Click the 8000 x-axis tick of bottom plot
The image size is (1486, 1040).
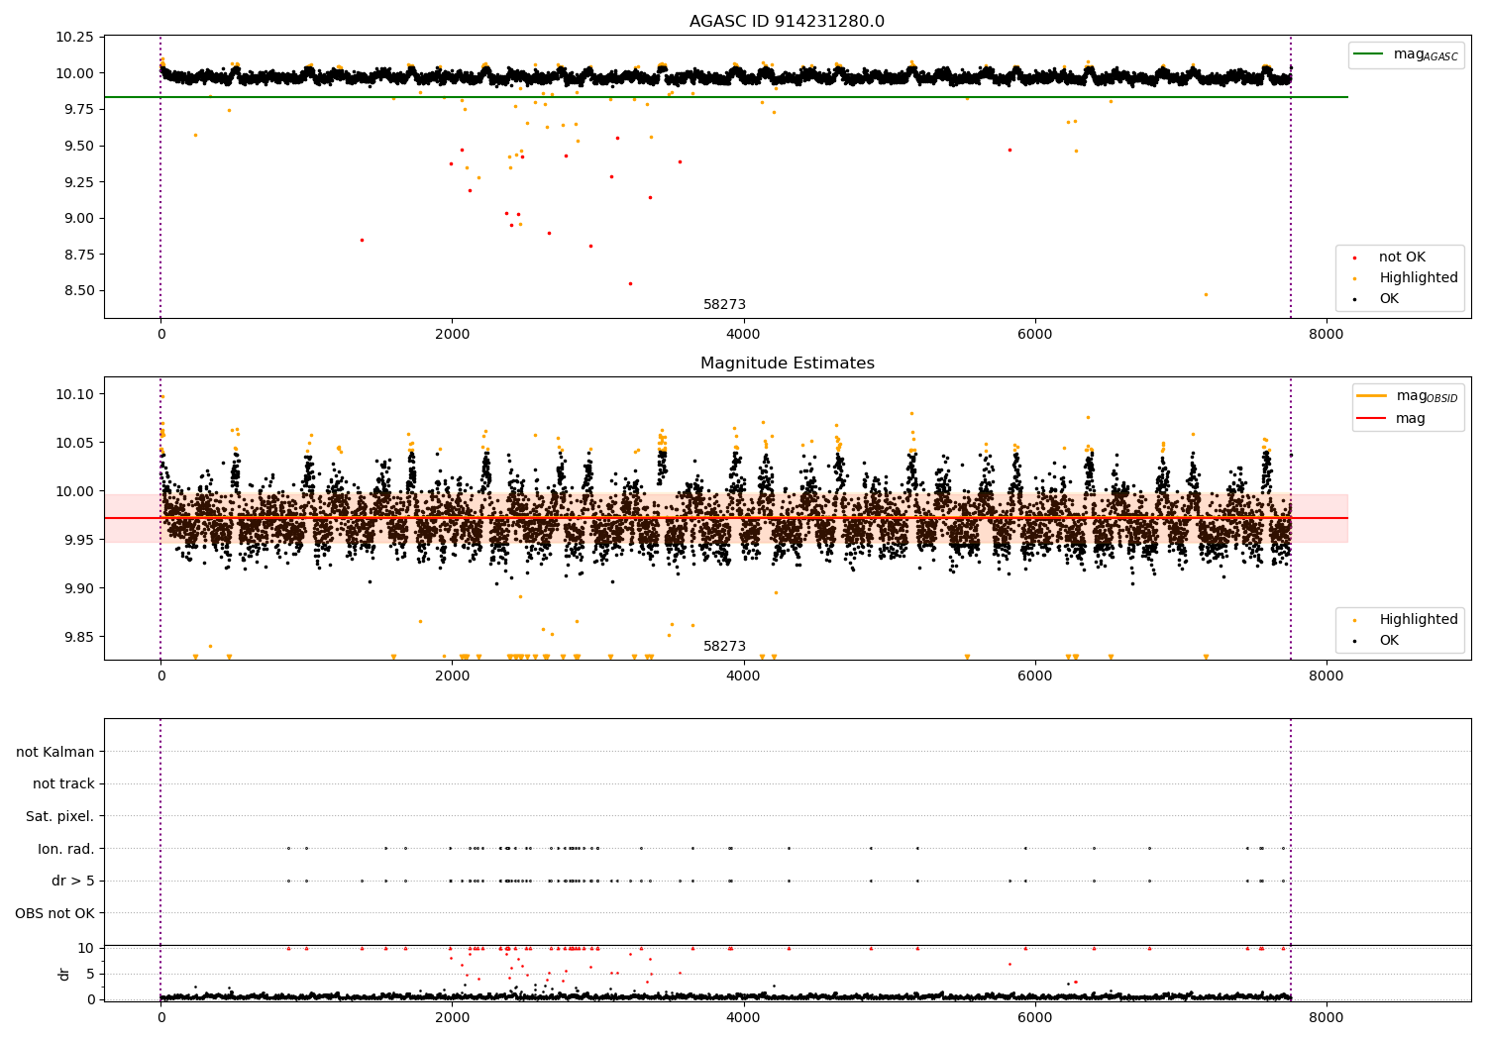point(1327,1018)
